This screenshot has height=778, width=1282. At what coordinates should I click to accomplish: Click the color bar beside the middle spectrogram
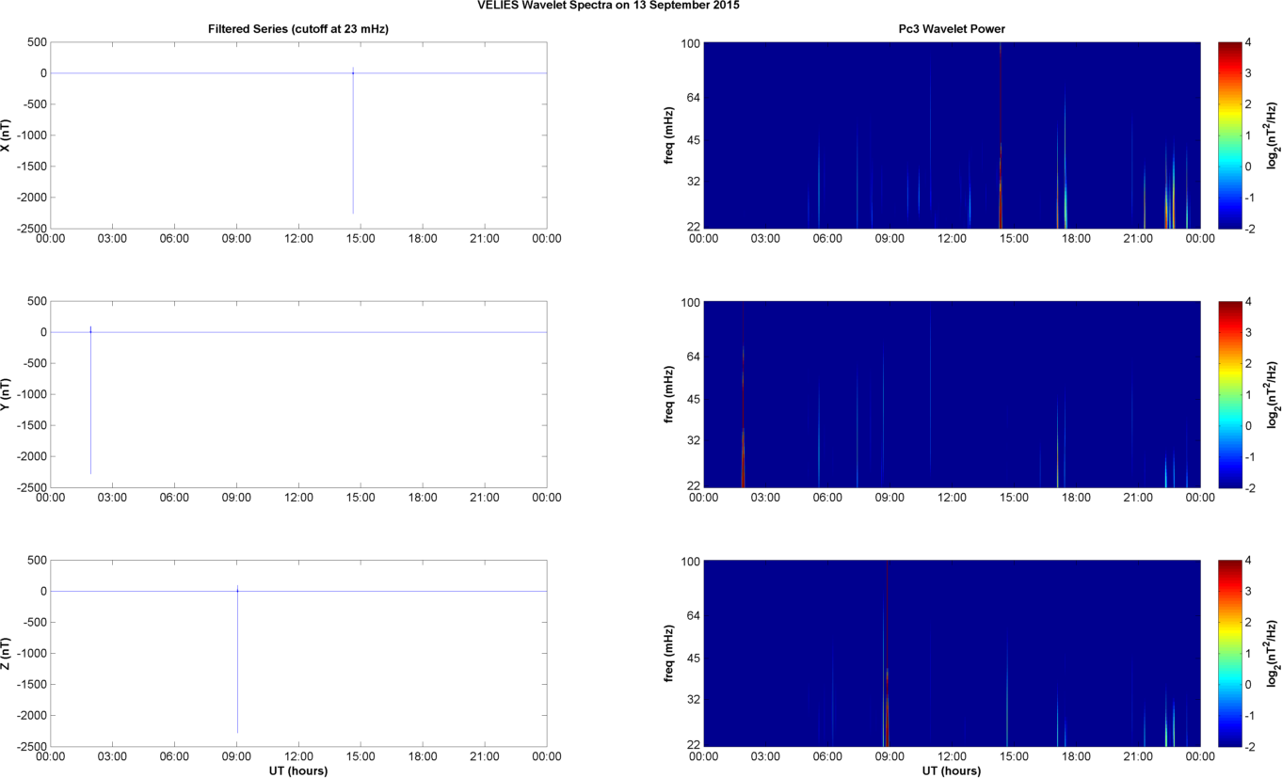coord(1228,394)
